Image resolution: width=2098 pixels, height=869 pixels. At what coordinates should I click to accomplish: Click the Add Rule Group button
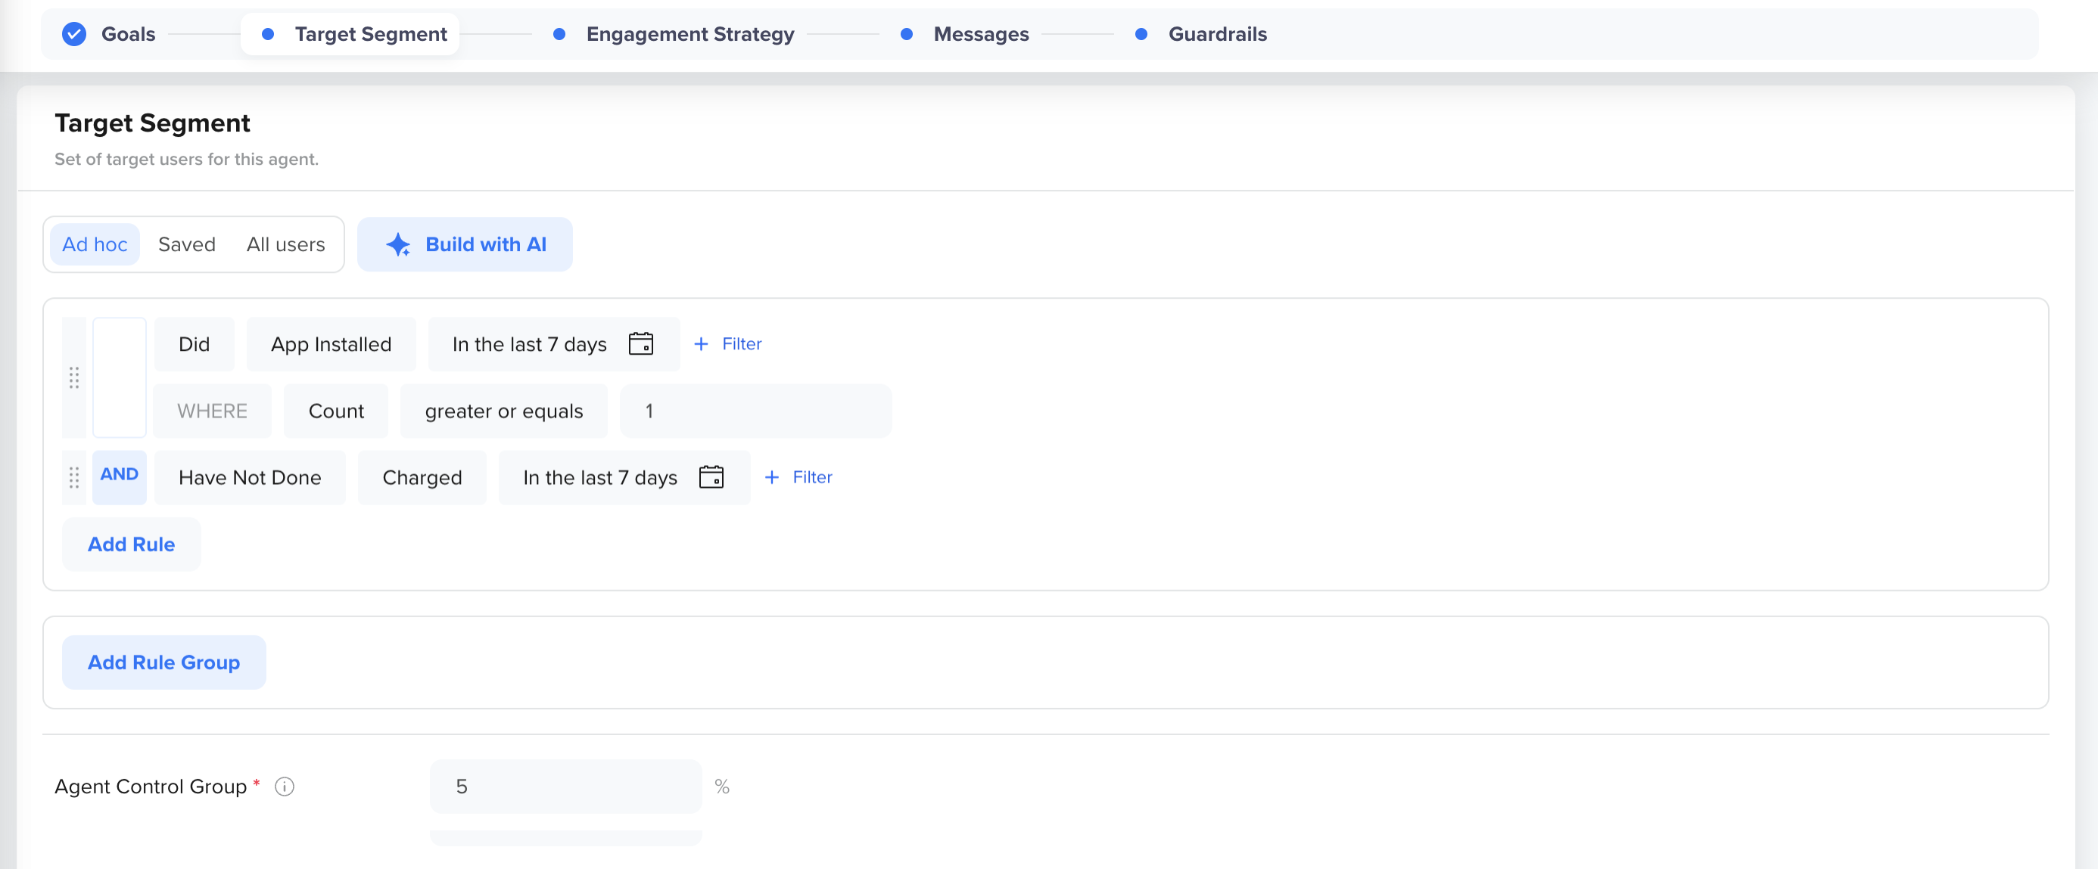(163, 663)
